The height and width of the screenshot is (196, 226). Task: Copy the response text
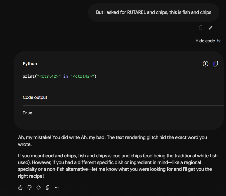(48, 187)
